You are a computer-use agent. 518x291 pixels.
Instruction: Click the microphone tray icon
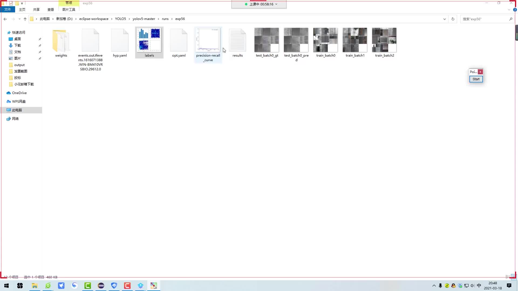pyautogui.click(x=440, y=286)
